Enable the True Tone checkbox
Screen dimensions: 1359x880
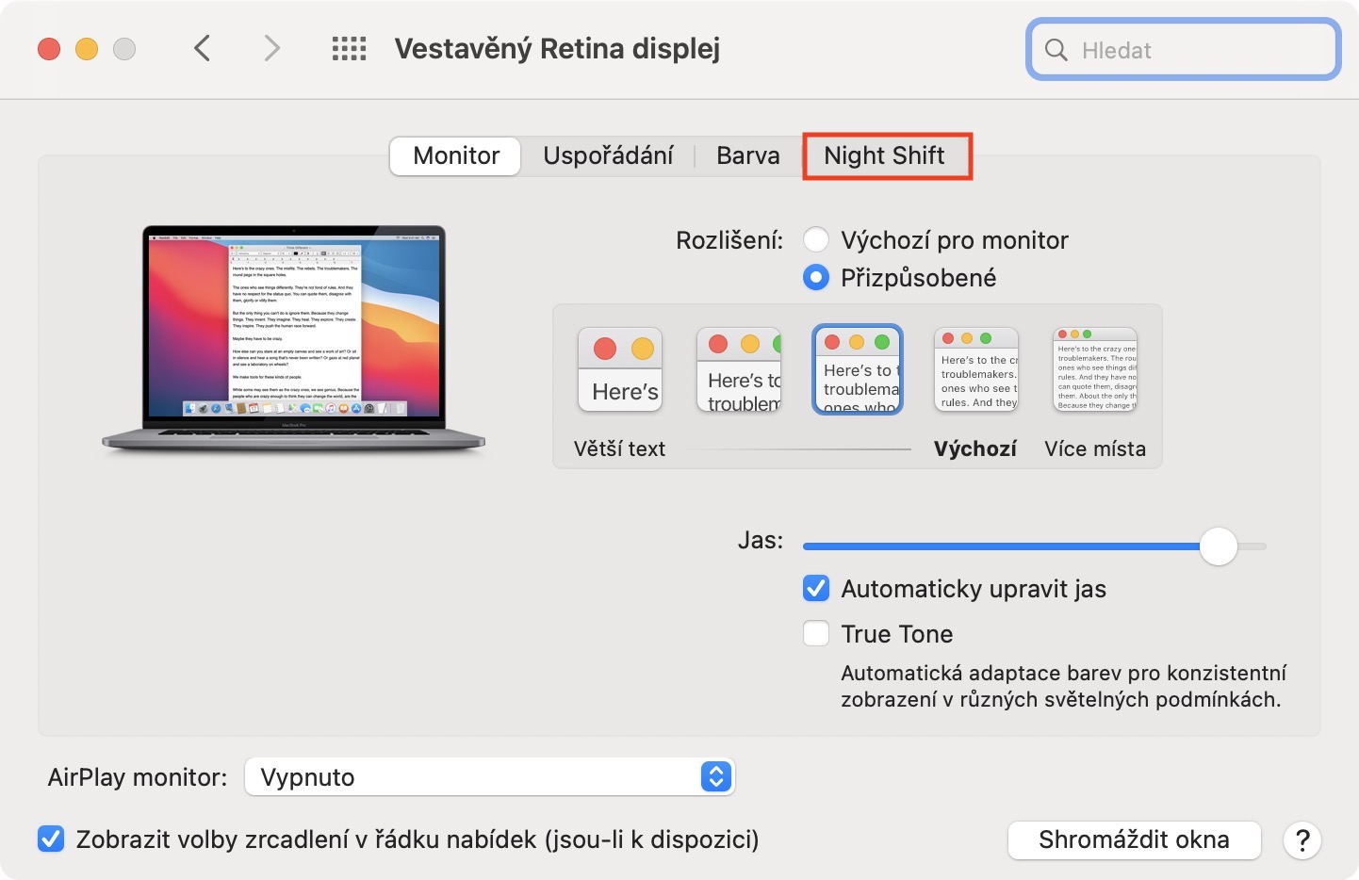coord(816,634)
